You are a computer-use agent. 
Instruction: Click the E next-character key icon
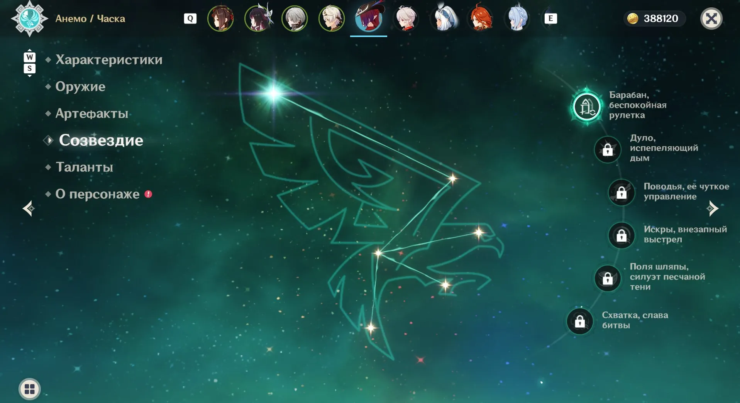point(550,19)
